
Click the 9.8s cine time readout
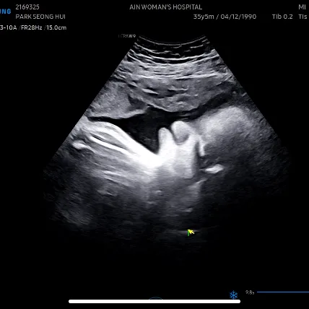point(250,292)
